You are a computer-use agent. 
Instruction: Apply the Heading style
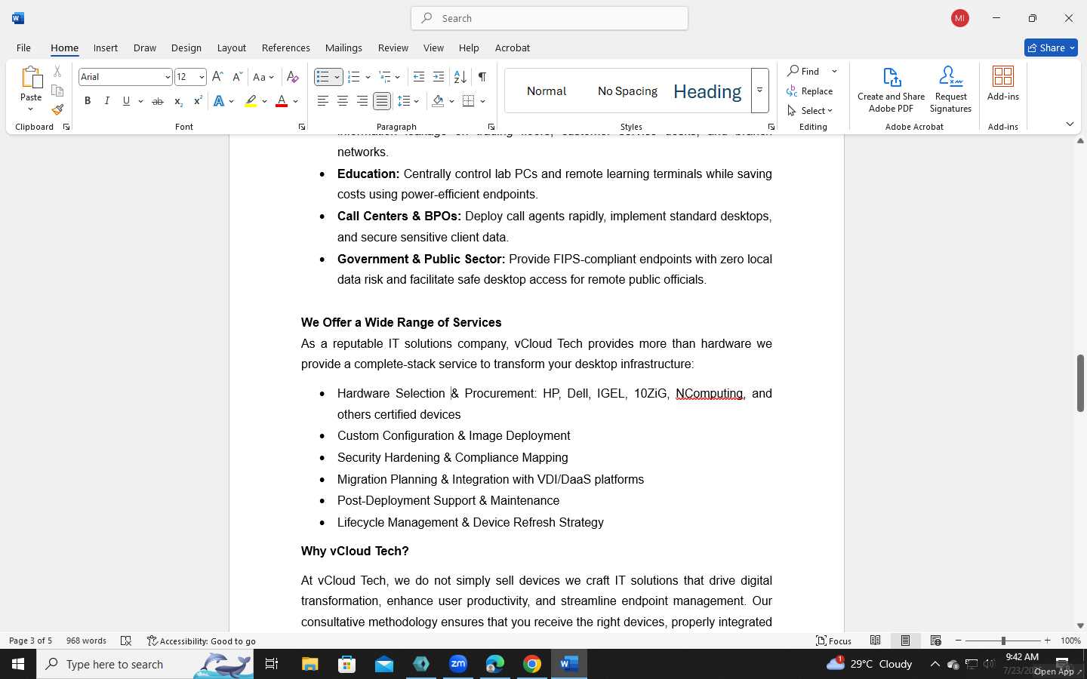(x=707, y=91)
